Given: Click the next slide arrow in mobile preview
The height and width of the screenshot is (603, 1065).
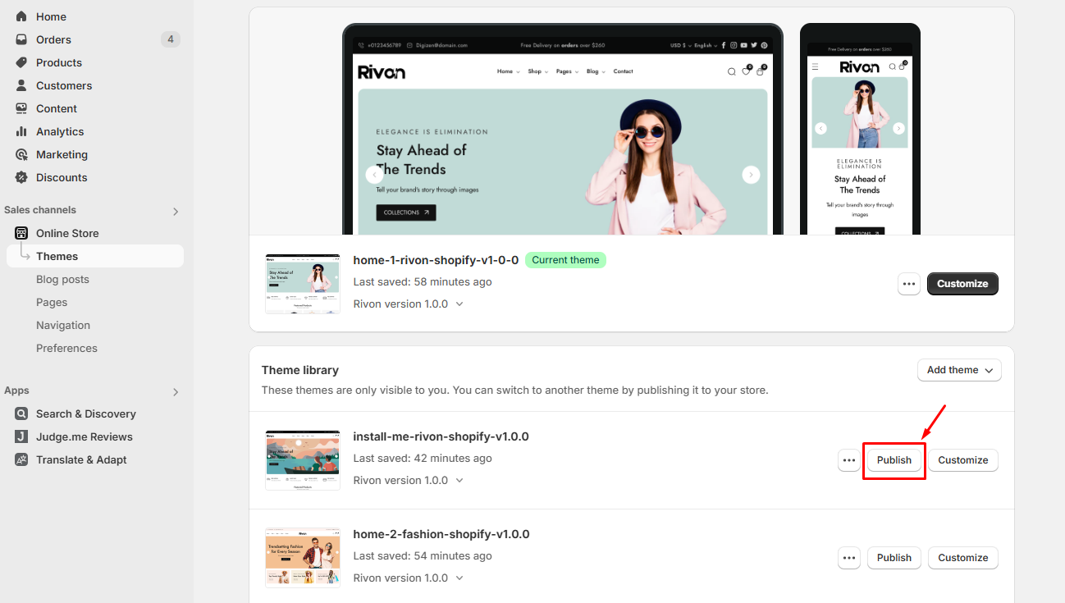Looking at the screenshot, I should pos(898,129).
